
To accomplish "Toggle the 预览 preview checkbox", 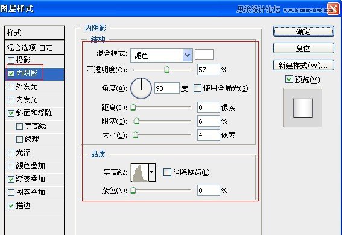I will click(289, 79).
